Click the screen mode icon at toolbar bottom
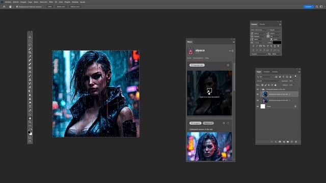Screen dimensions: 326x183 click(x=30, y=142)
